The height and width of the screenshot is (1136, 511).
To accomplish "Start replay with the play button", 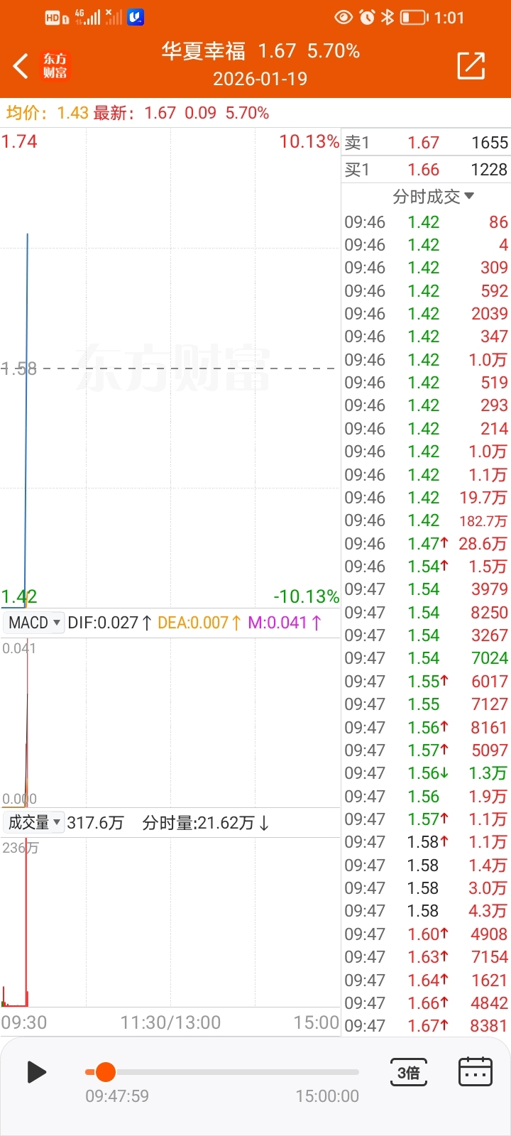I will coord(36,1072).
